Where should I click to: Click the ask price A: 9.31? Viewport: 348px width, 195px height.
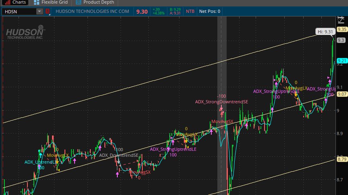coord(175,13)
